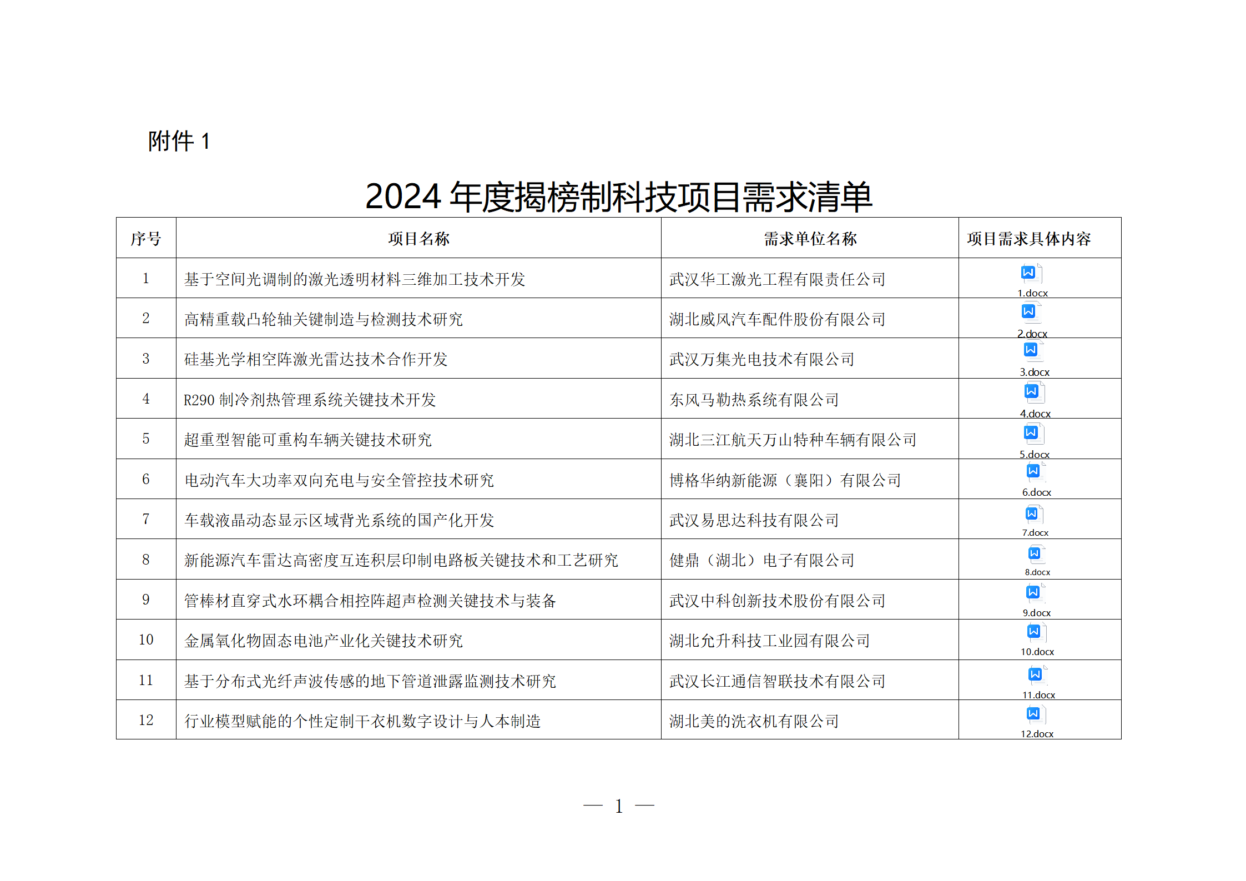Select the 序号 column header

point(146,239)
